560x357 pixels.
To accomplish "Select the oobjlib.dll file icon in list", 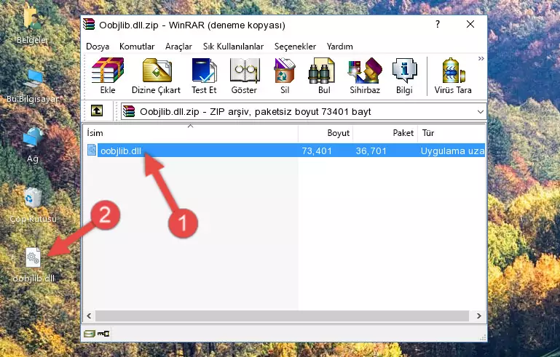I will tap(92, 151).
